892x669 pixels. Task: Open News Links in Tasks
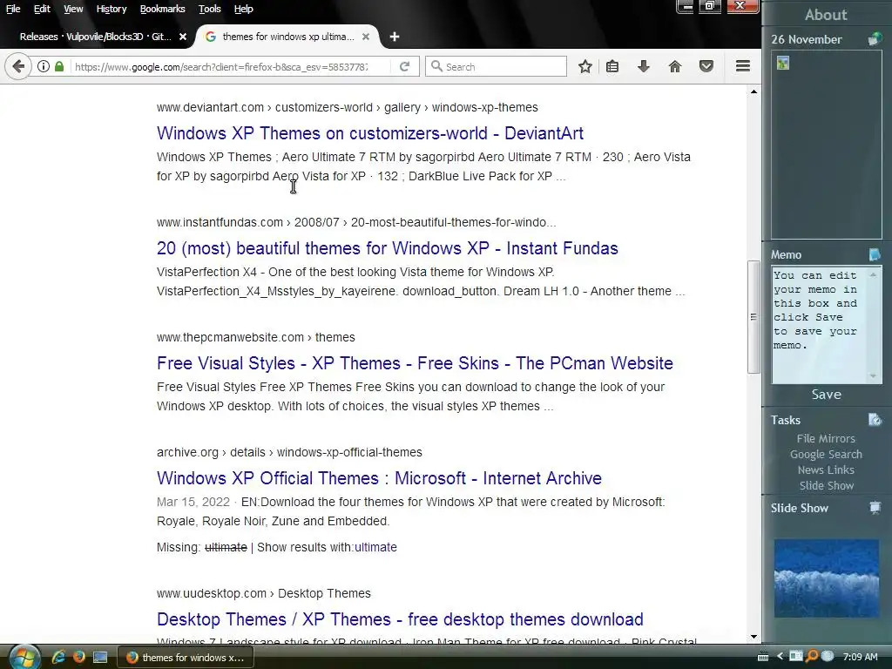tap(826, 470)
